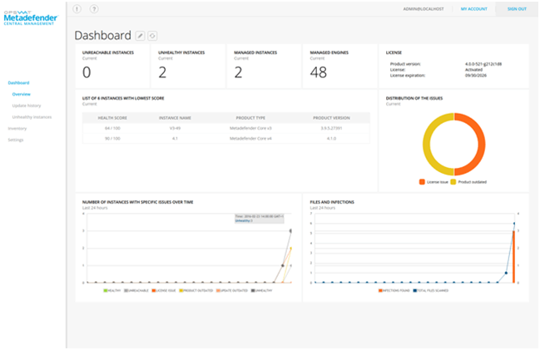Click the Product Type column header
The height and width of the screenshot is (350, 540).
250,118
